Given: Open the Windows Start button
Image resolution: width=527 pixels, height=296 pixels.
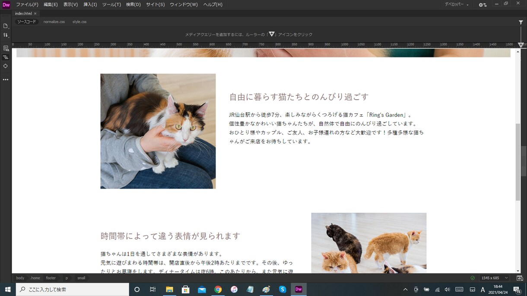Looking at the screenshot, I should pyautogui.click(x=8, y=290).
